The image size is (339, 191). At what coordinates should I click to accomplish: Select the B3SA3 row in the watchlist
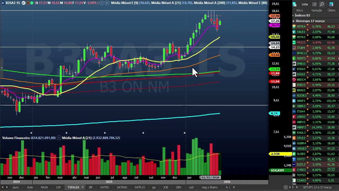pyautogui.click(x=316, y=69)
